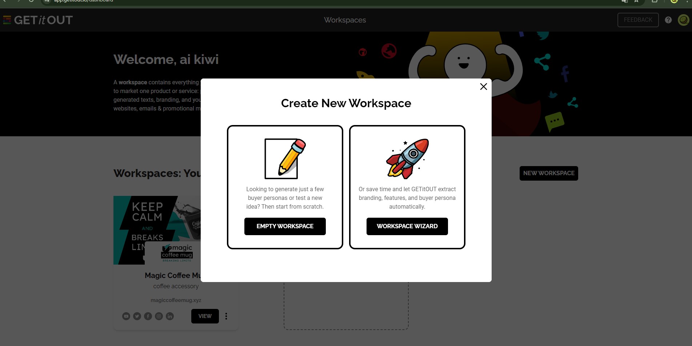Expand the three-dot menu on workspace card
The height and width of the screenshot is (346, 692).
[x=226, y=316]
